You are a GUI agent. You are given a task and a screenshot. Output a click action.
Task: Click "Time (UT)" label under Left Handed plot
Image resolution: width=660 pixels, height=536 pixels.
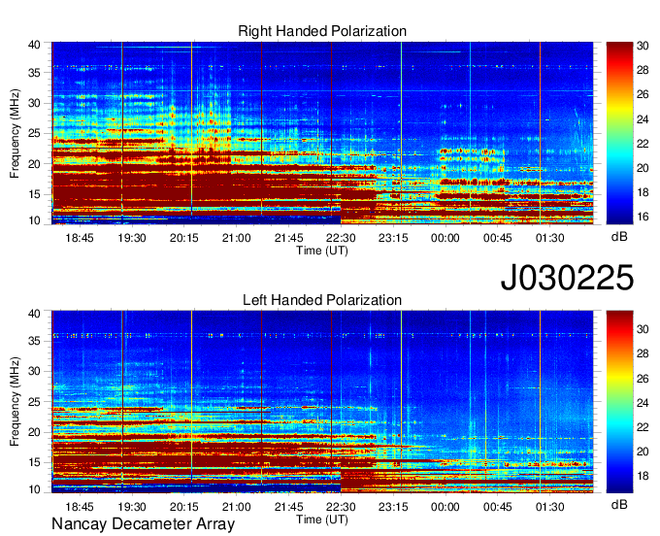coord(322,519)
